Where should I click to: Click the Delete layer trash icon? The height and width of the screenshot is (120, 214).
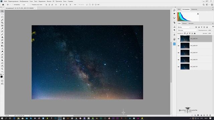click(x=210, y=115)
